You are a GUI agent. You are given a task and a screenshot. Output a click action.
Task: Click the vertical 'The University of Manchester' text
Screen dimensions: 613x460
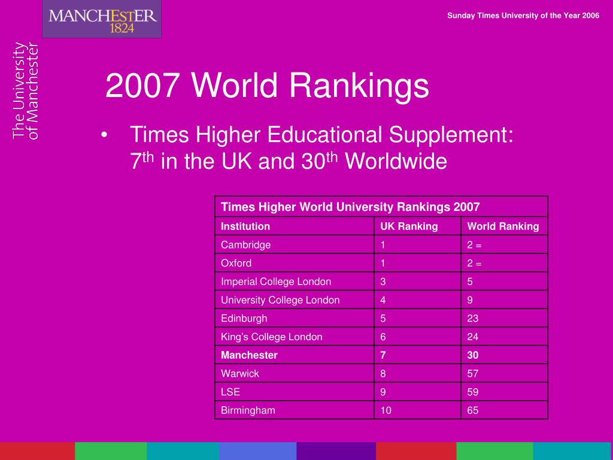click(25, 91)
